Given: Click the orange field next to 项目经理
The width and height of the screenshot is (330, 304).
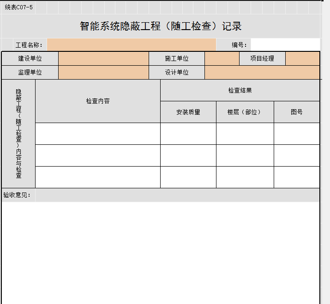Looking at the screenshot, I should (x=302, y=59).
